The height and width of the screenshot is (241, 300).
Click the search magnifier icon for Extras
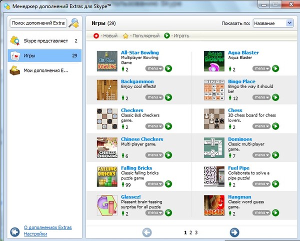74,23
